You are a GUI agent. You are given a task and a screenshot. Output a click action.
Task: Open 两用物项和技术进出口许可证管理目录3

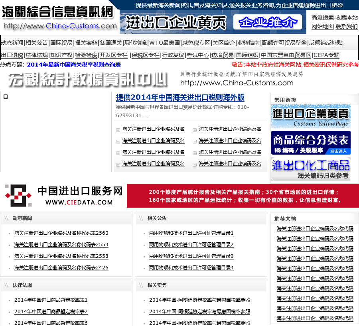191,256
